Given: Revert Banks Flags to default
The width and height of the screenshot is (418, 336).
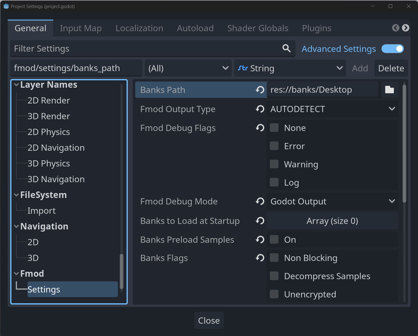Looking at the screenshot, I should tap(260, 258).
